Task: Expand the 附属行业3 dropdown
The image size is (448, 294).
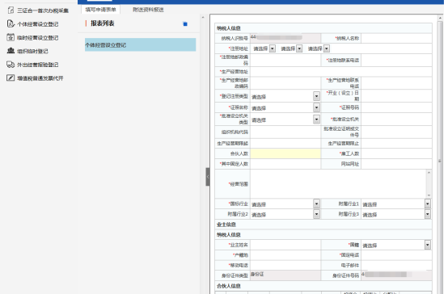Action: point(428,214)
